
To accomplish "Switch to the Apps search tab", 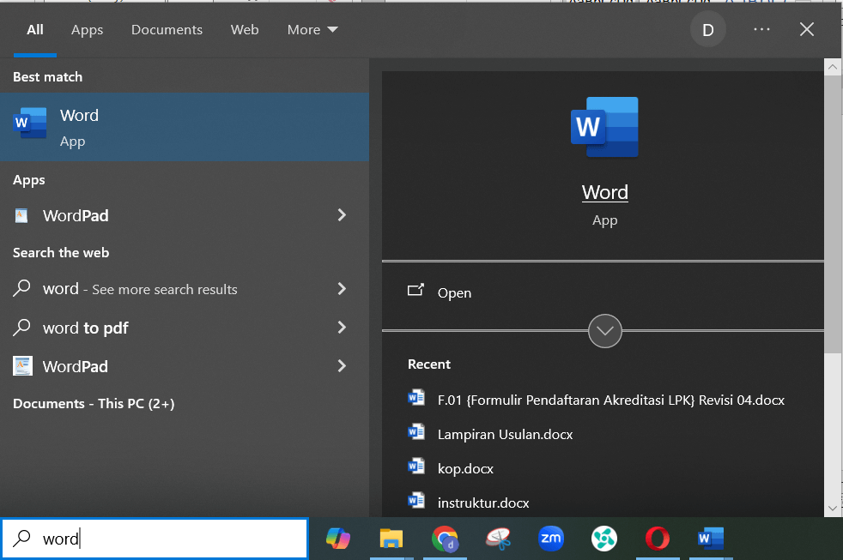I will 87,29.
